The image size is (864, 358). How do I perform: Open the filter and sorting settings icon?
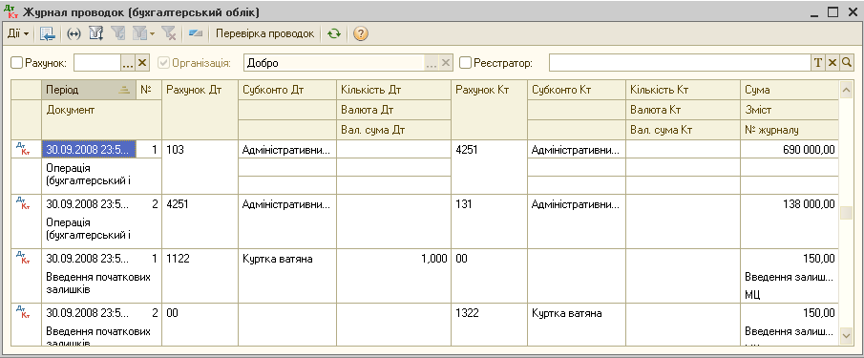(x=96, y=33)
